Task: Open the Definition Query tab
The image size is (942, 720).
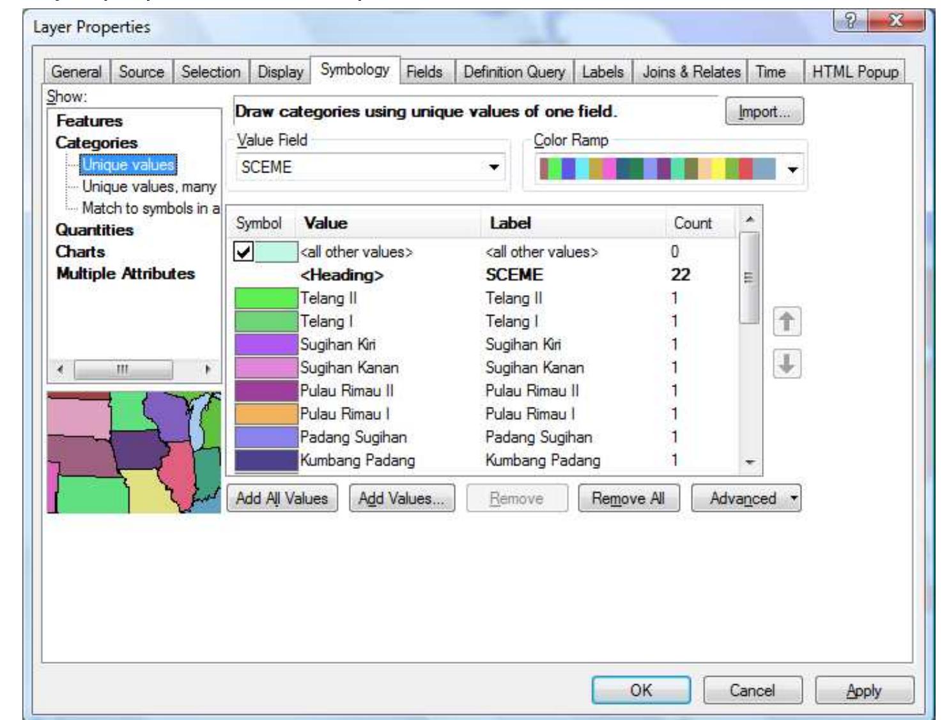Action: pos(514,72)
